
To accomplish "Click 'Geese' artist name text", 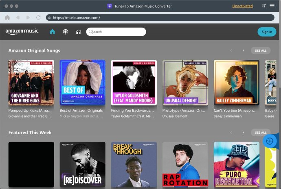I will tap(270, 116).
